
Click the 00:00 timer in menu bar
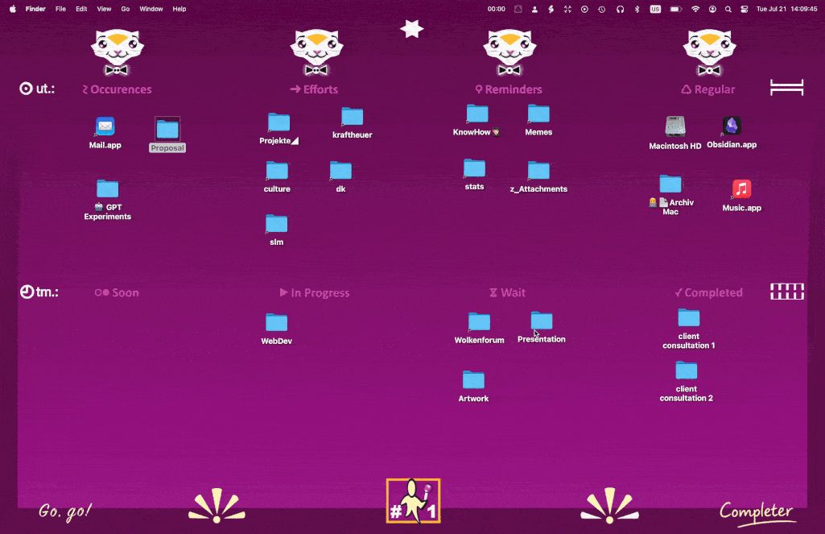(x=496, y=9)
